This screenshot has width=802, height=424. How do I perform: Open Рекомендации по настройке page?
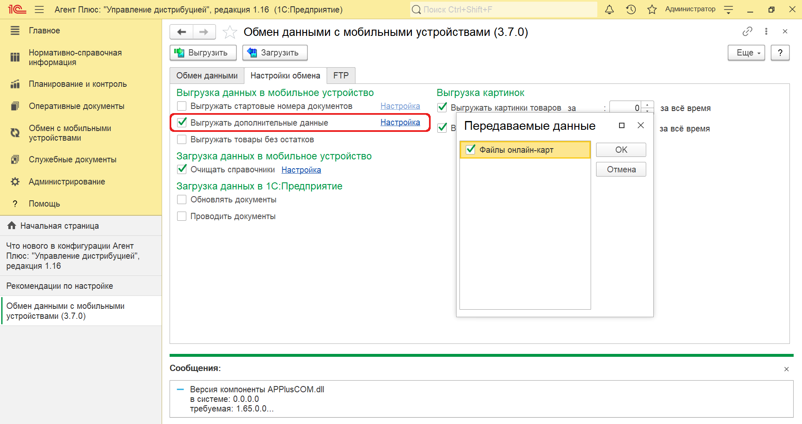[x=81, y=286]
